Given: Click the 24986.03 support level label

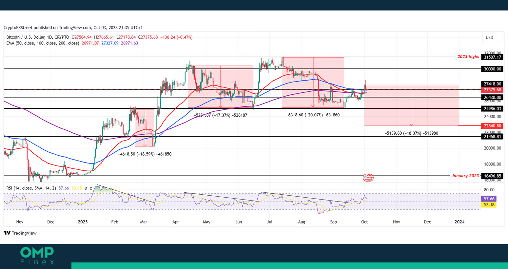Looking at the screenshot, I should coord(493,108).
